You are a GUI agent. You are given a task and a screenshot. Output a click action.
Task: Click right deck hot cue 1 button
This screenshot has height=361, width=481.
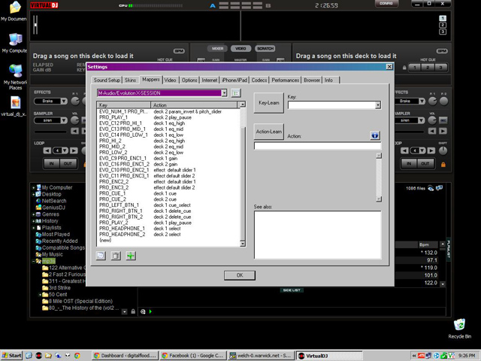414,68
